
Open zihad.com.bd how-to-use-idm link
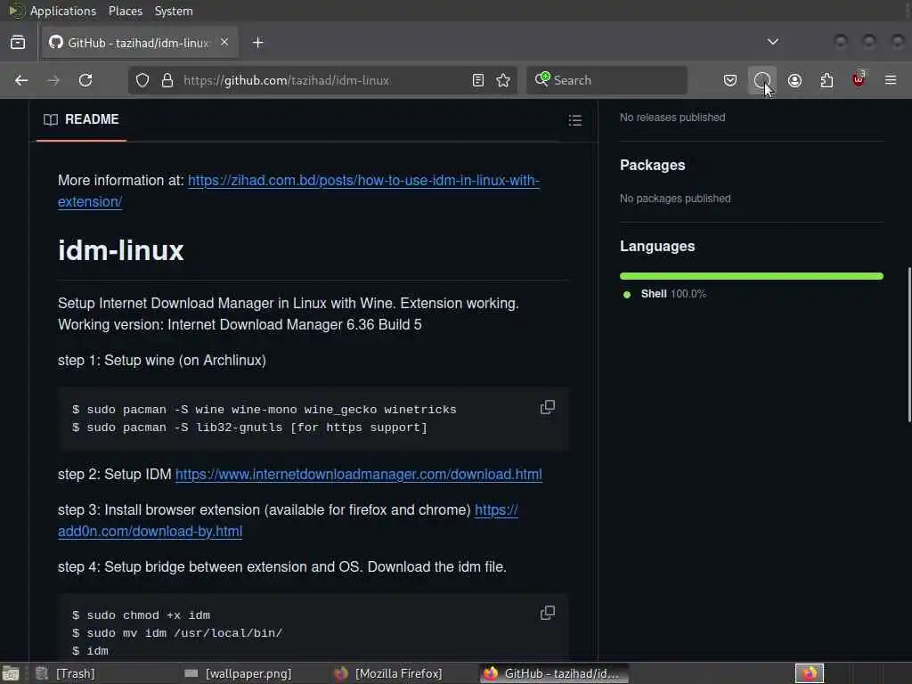[299, 191]
